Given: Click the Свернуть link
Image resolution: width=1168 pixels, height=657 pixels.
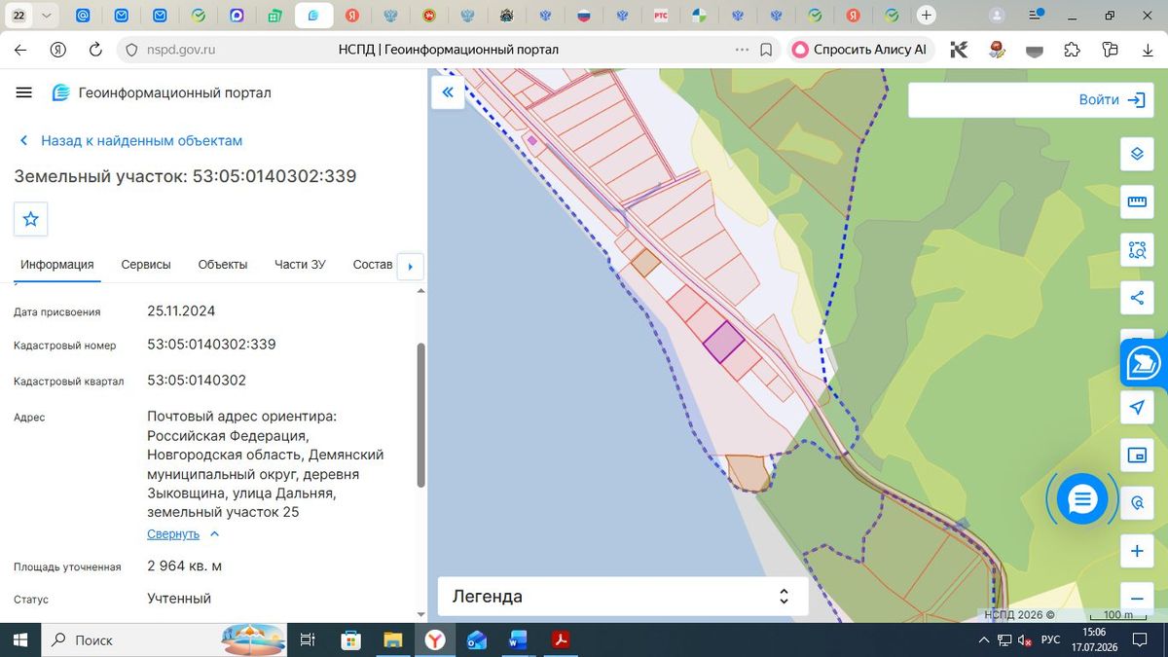Looking at the screenshot, I should coord(173,534).
